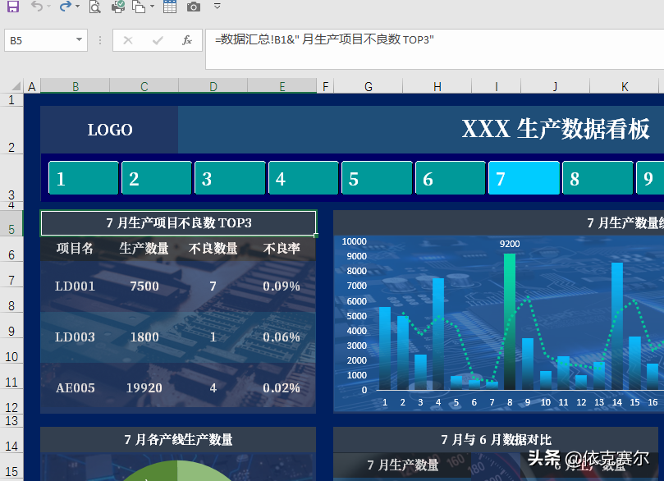
Task: Click the highlighted month 7 button
Action: point(524,178)
